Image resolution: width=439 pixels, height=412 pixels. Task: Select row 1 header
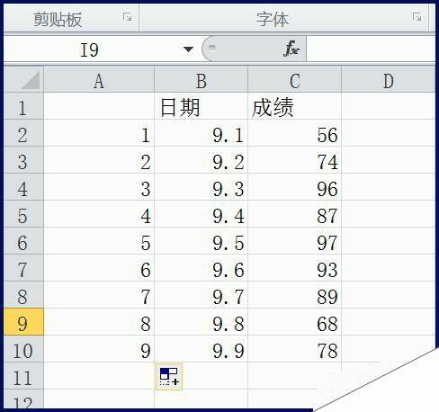tap(23, 106)
